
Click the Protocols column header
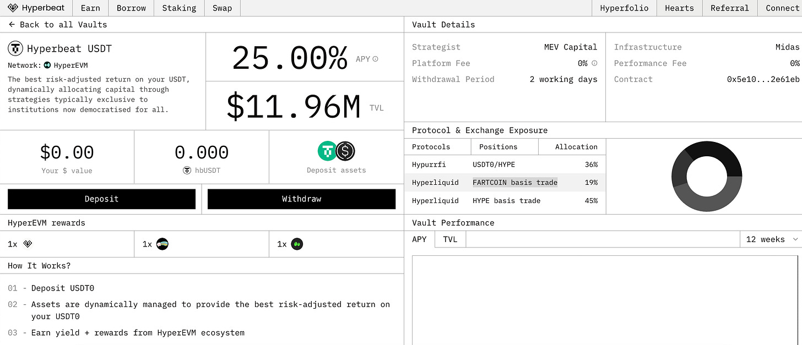tap(431, 147)
